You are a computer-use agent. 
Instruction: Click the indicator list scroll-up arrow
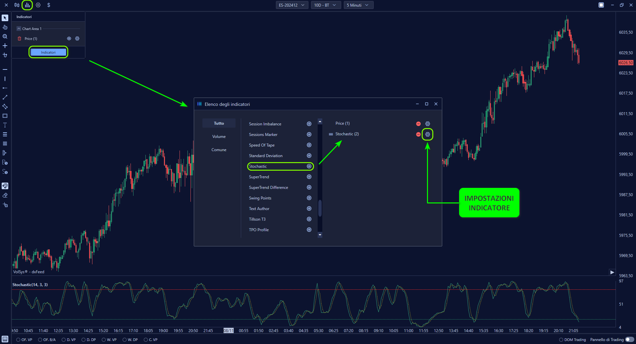(320, 122)
